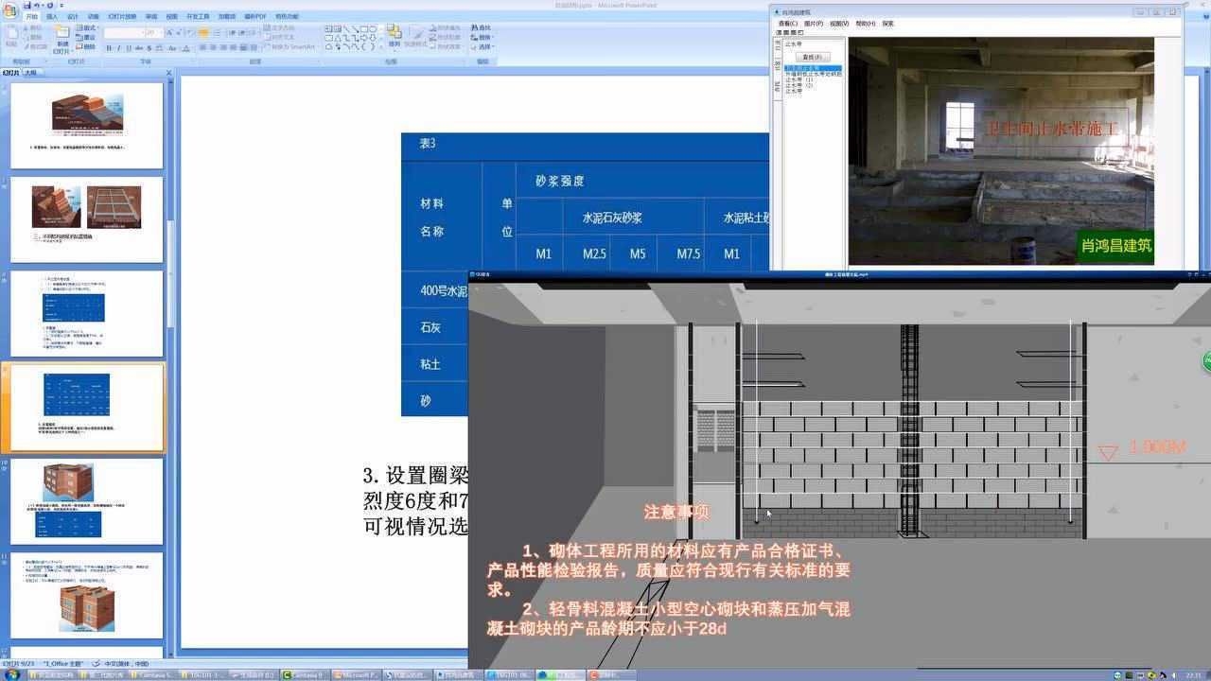Click the New Slide icon

[61, 37]
